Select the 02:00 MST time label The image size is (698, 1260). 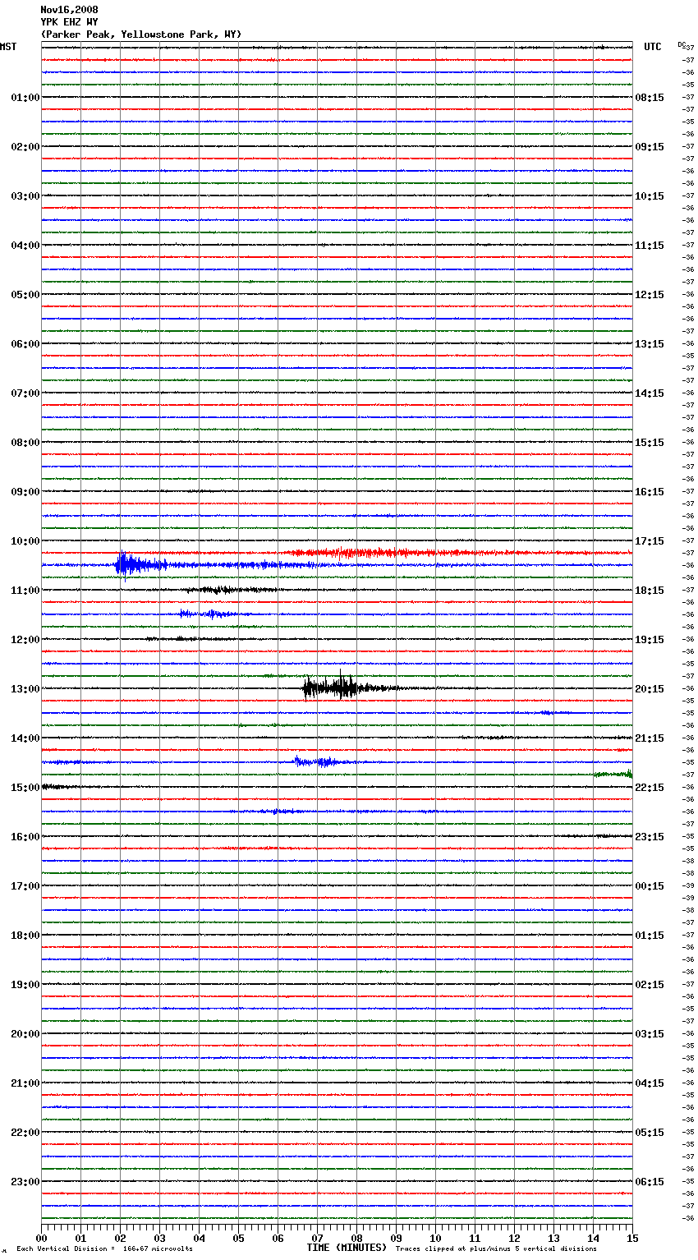[25, 147]
